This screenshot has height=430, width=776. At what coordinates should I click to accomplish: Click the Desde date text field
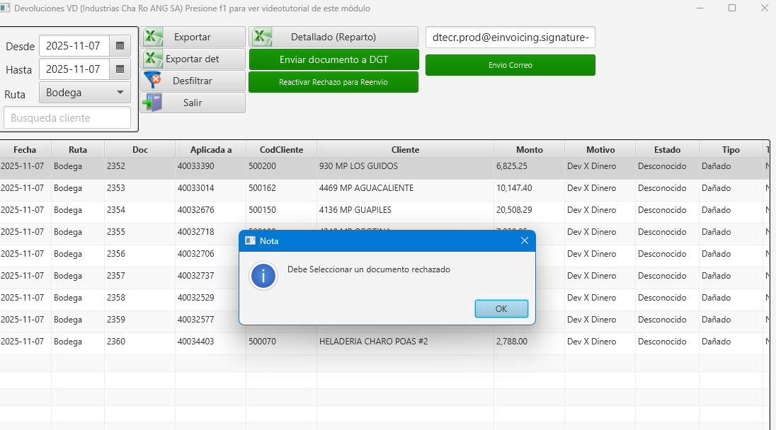pyautogui.click(x=74, y=47)
